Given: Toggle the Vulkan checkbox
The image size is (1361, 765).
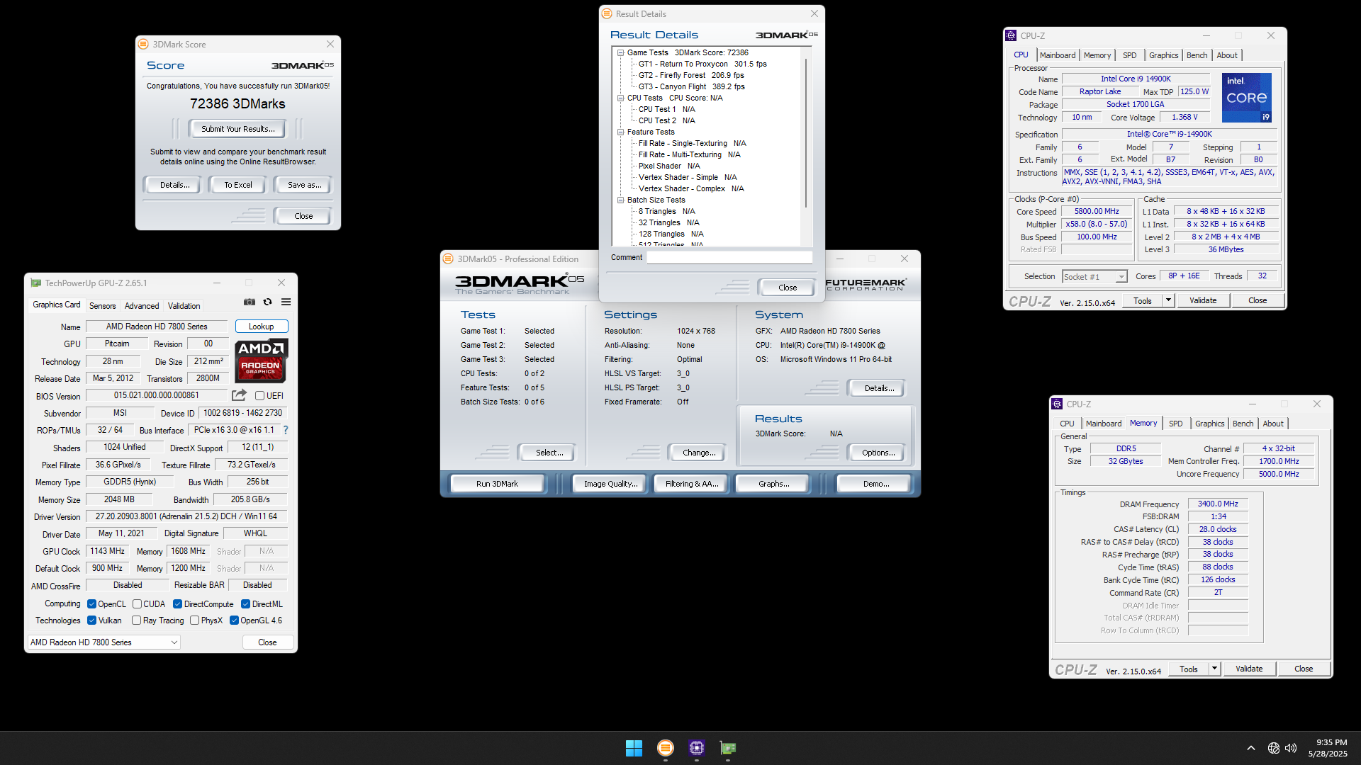Looking at the screenshot, I should (x=91, y=620).
